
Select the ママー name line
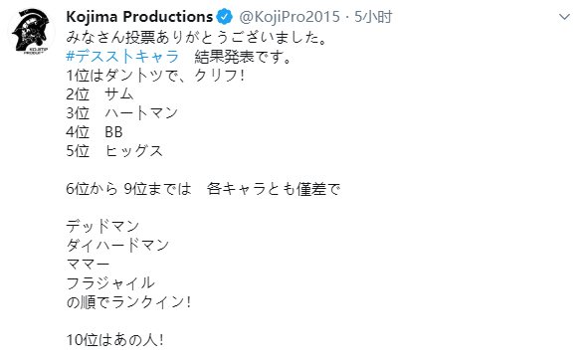[88, 265]
